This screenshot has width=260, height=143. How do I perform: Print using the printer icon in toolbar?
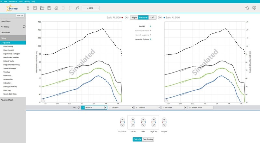56,8
